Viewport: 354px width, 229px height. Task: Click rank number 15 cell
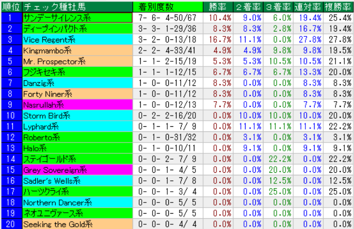(12, 170)
